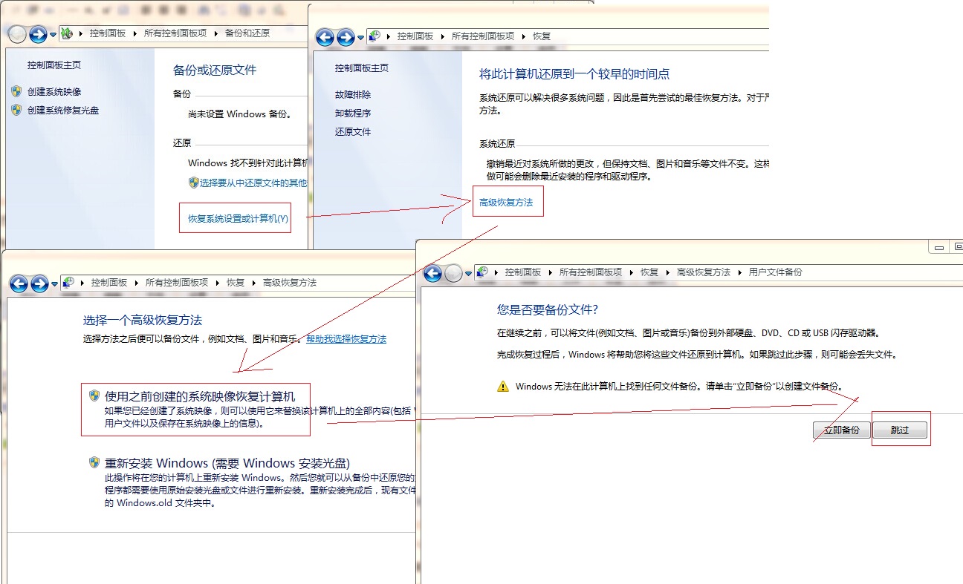
Task: Open recent pages dropdown in 备份和还原 window
Action: click(x=53, y=35)
